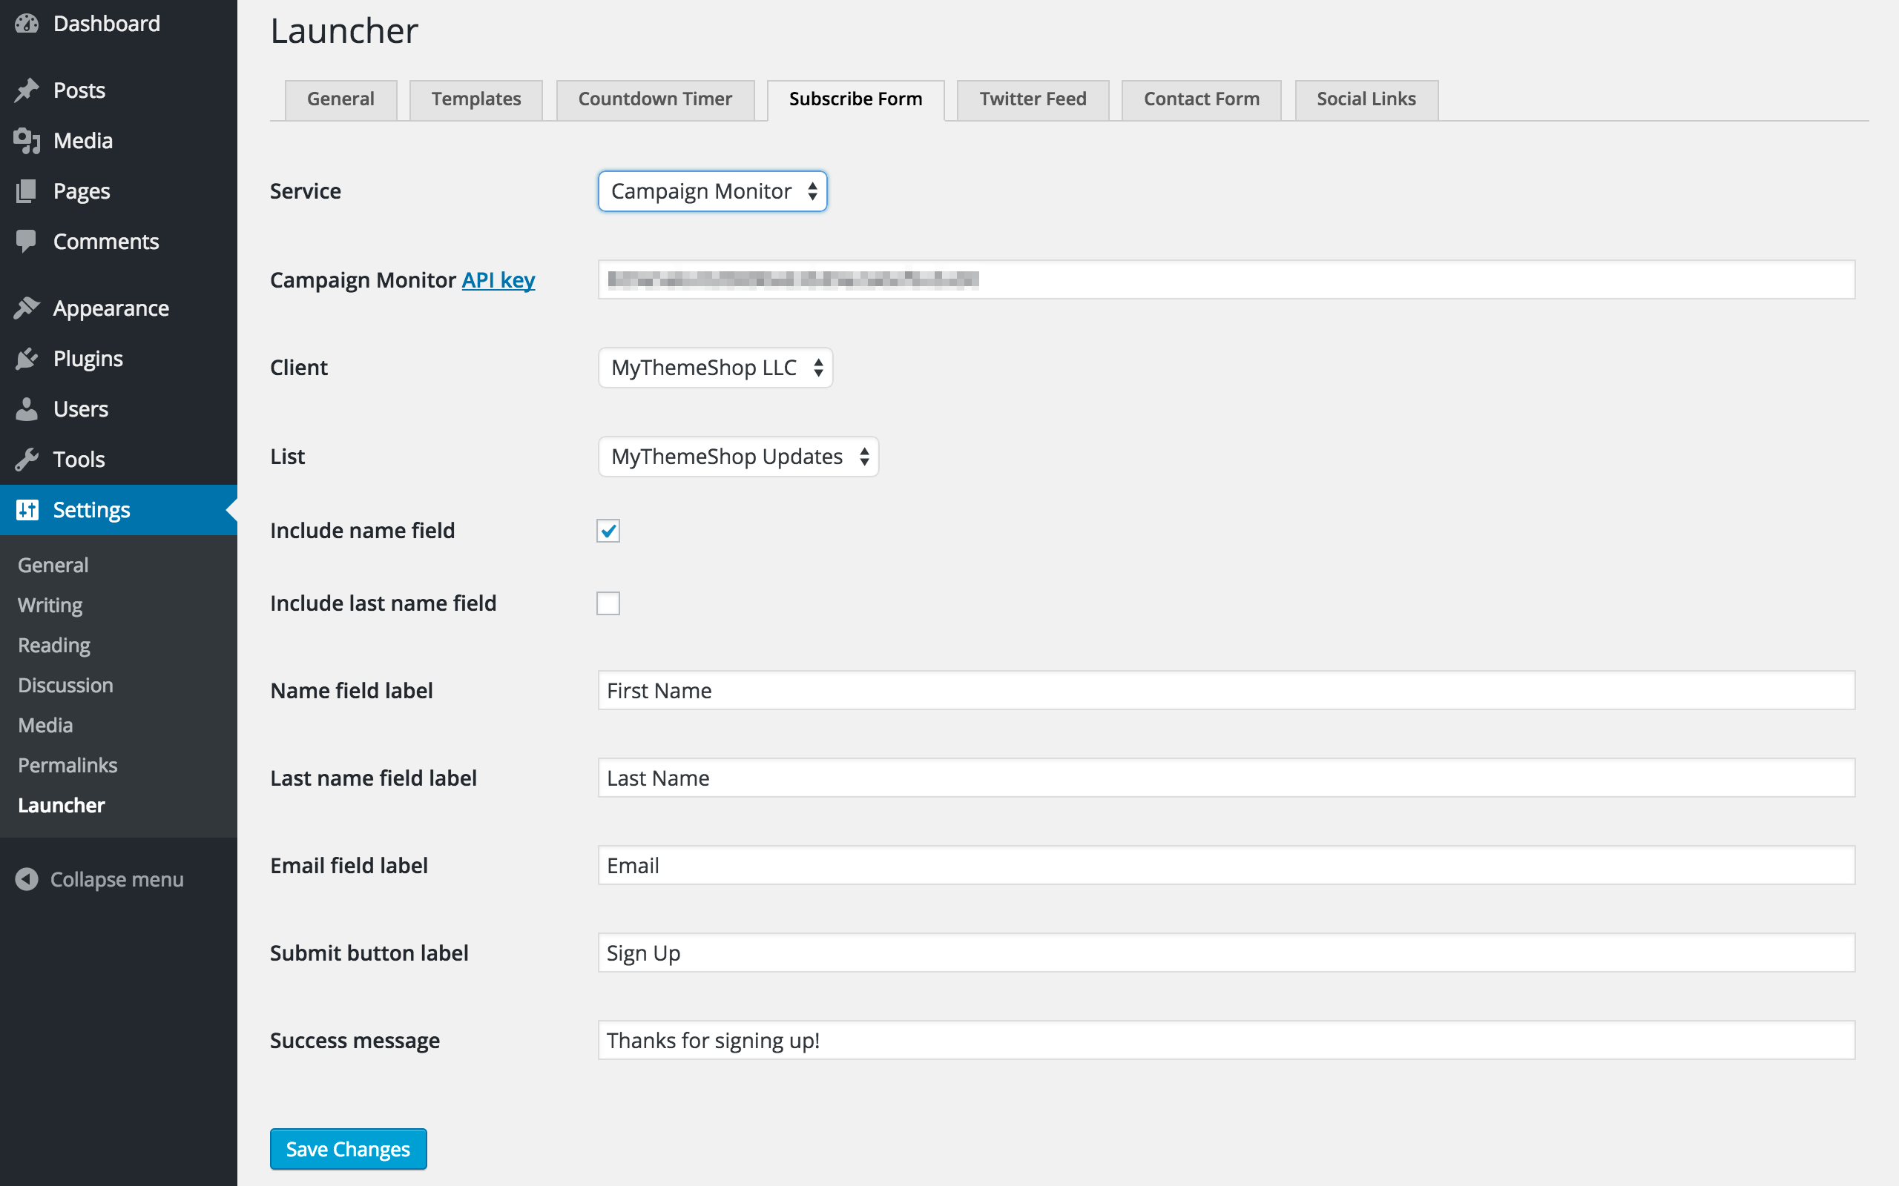Click the Tools icon in sidebar
This screenshot has width=1899, height=1186.
point(29,459)
